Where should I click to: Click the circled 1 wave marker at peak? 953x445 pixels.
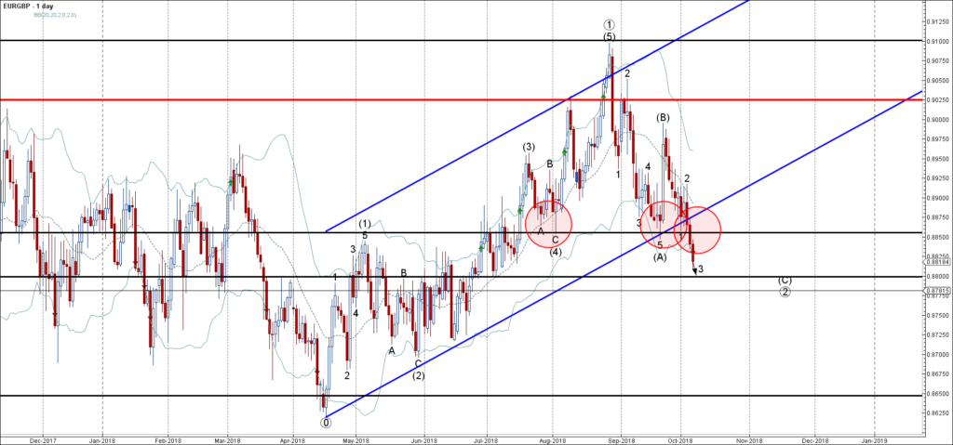608,25
